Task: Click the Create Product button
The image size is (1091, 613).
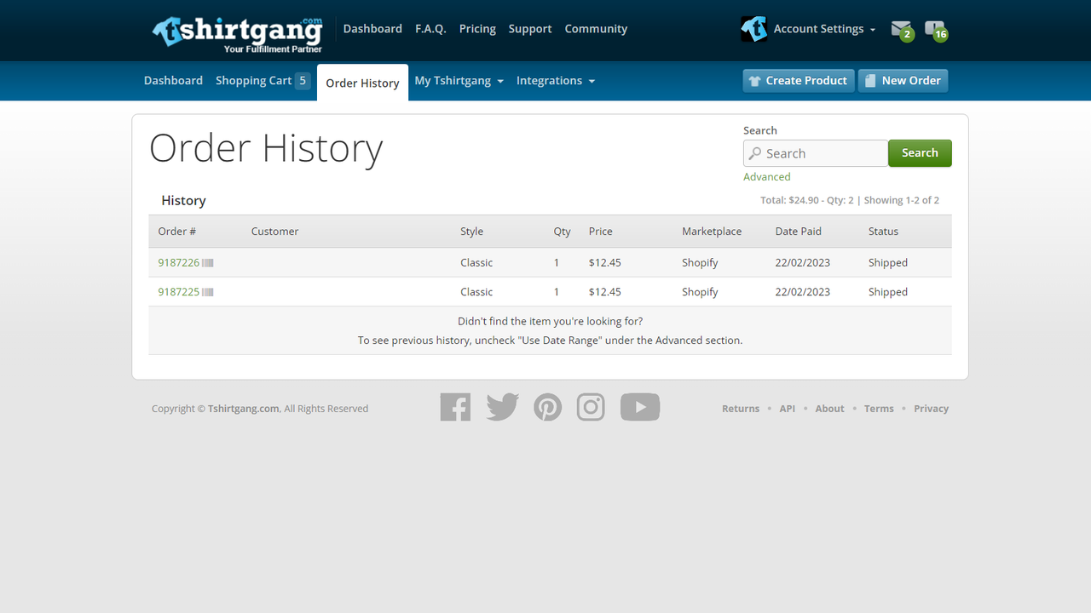Action: (799, 81)
